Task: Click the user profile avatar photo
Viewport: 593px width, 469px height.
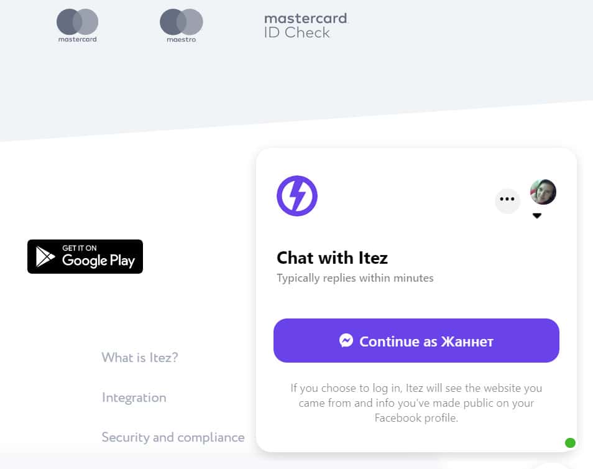Action: 543,192
